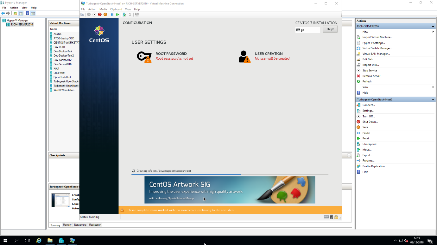Screen dimensions: 437x245
Task: Select RICH-SERVER2016 in the console tree
Action: [22, 24]
